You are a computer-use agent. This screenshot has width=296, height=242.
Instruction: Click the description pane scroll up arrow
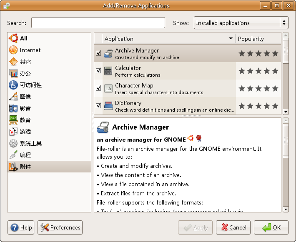[x=286, y=120]
